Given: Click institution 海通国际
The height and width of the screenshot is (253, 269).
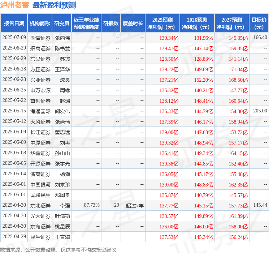Looking at the screenshot, I should click(x=40, y=111).
